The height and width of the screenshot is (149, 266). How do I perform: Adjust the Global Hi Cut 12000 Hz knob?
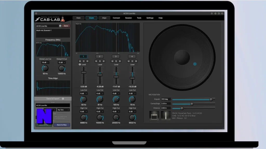click(x=62, y=68)
